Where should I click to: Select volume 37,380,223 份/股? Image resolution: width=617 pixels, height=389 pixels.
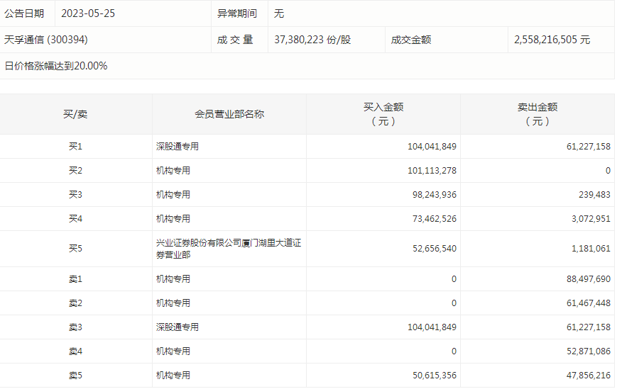312,40
